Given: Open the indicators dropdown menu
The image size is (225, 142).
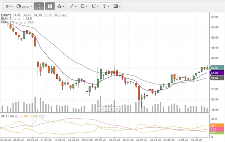Looking at the screenshot, I should click(x=60, y=6).
